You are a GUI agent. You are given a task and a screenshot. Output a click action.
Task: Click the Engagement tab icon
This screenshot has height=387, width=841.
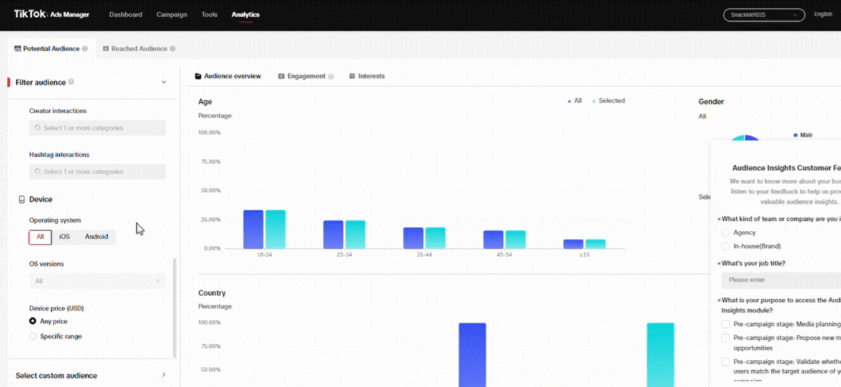[x=282, y=76]
